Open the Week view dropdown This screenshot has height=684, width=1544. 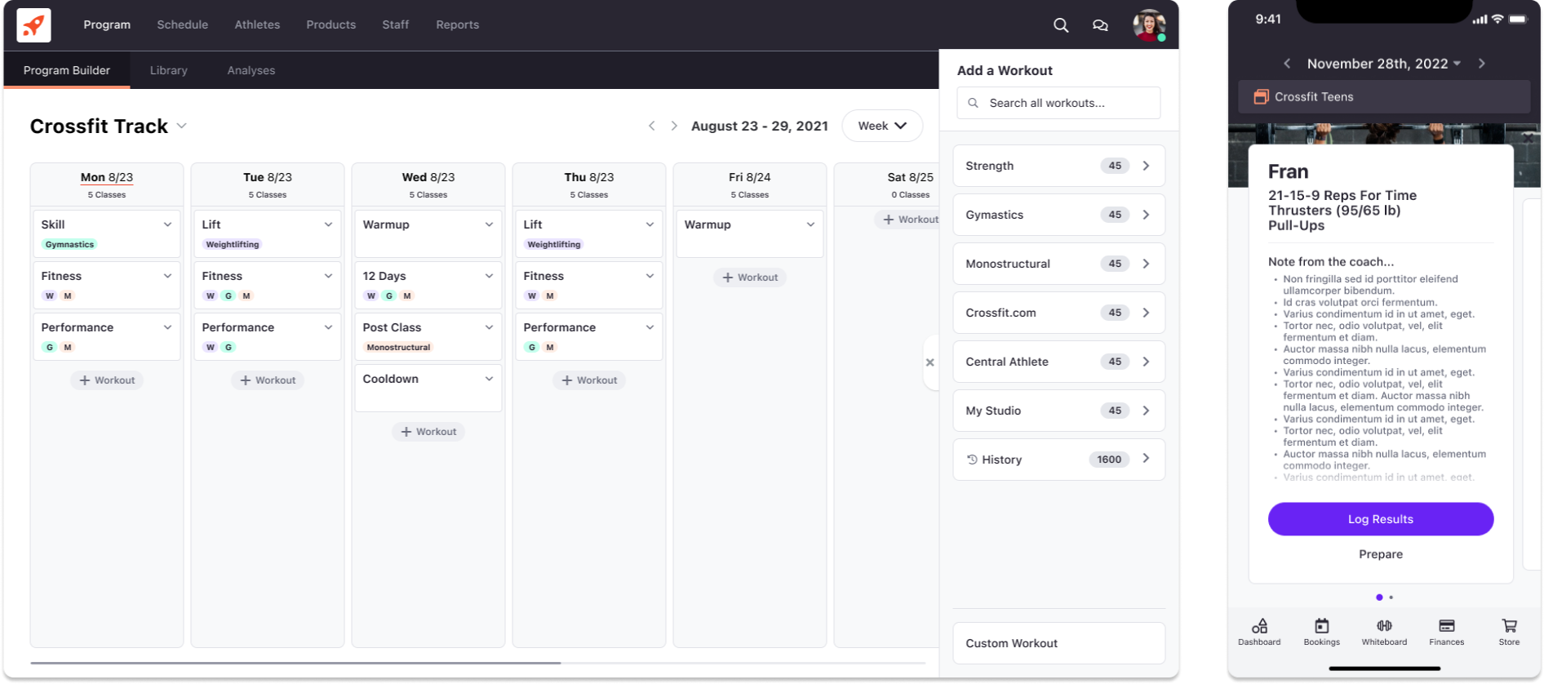coord(881,126)
